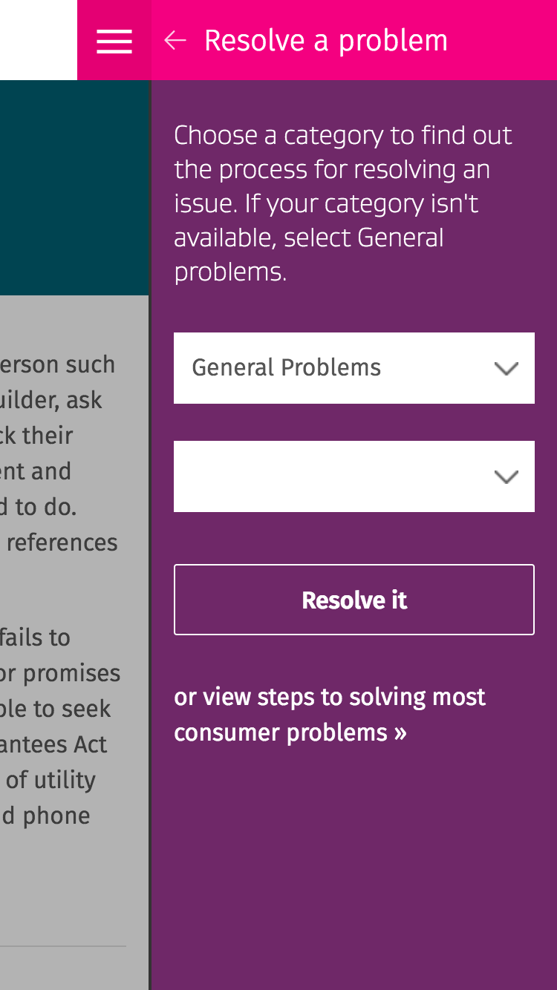Click the dimmed teal banner behind the panel
This screenshot has height=990, width=557.
point(74,187)
